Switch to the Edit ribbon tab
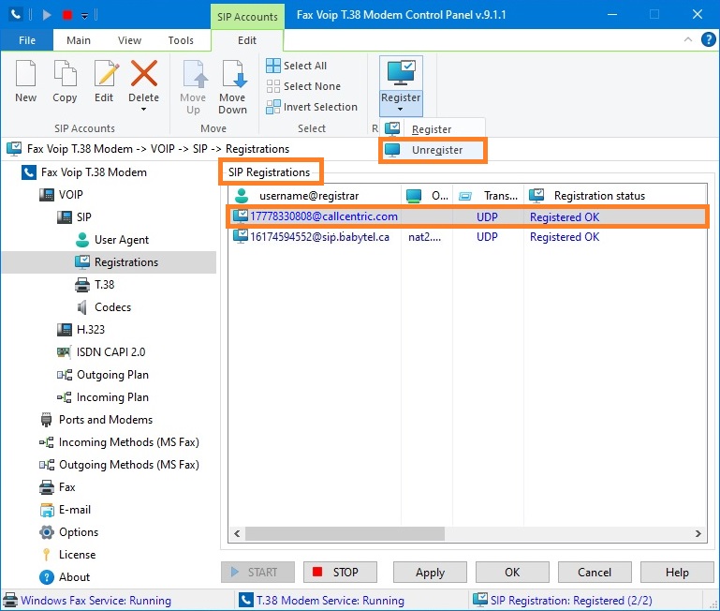Viewport: 720px width, 611px height. point(247,40)
